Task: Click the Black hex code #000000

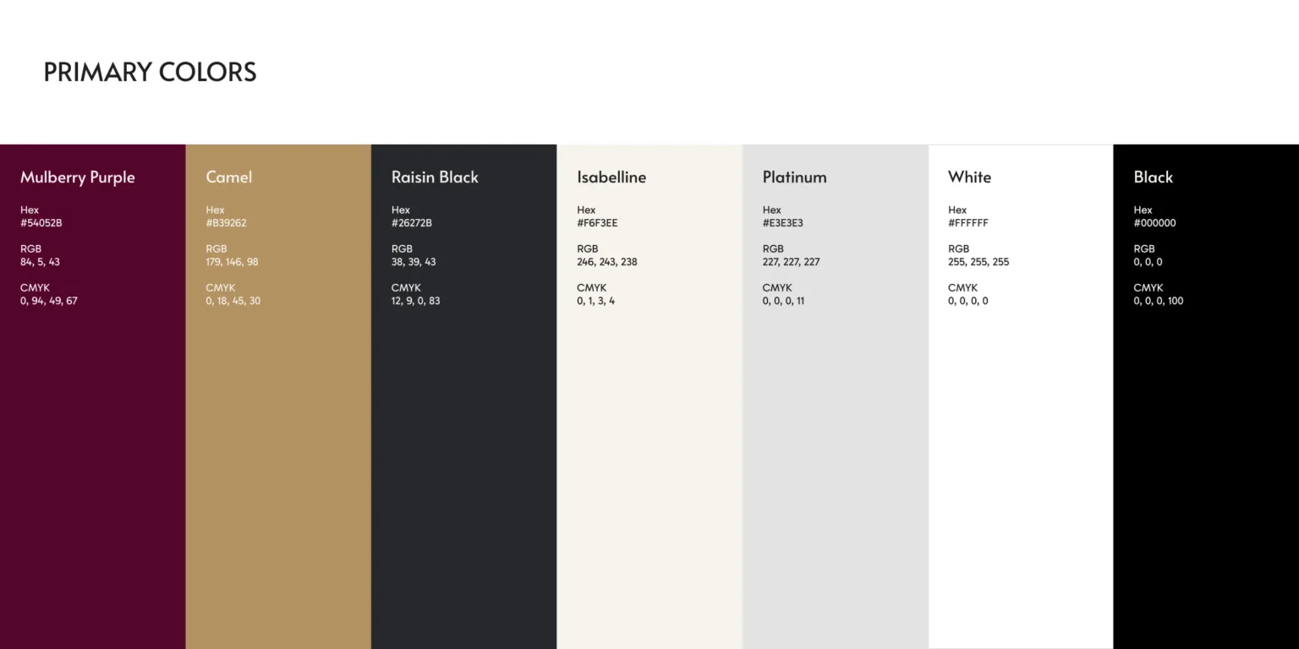Action: (x=1154, y=223)
